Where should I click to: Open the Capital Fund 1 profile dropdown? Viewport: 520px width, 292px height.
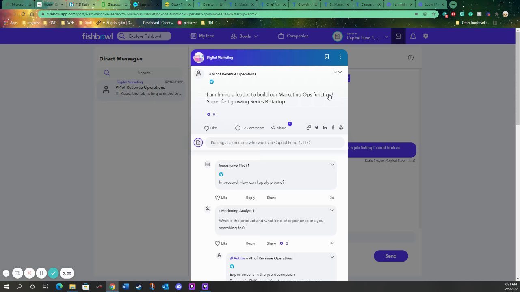coord(361,36)
